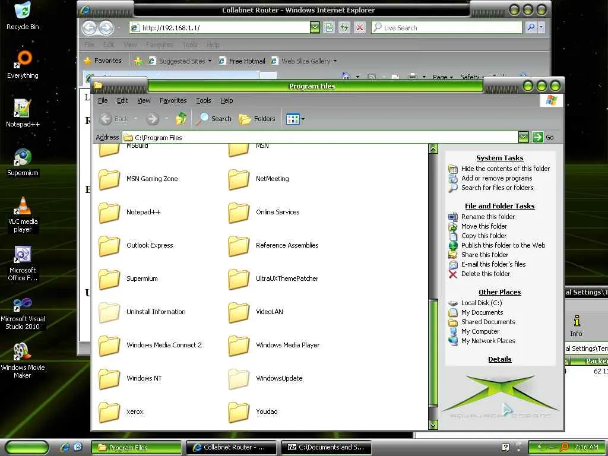Open Microsoft Visual Studio 2010 shortcut
Screen dimensions: 608x456
point(23,312)
